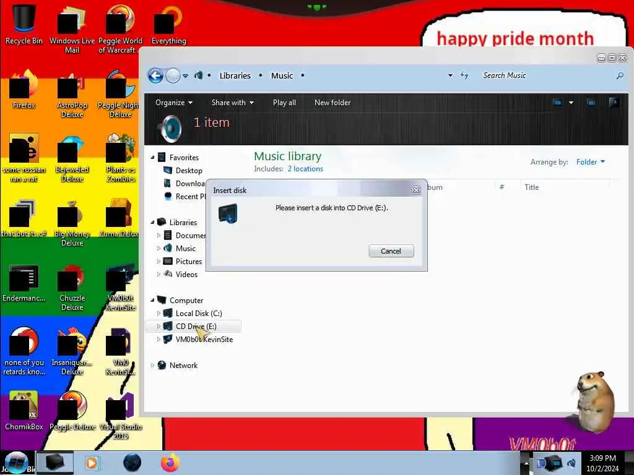Image resolution: width=634 pixels, height=475 pixels.
Task: Select Local Disk (C:) in tree
Action: [x=199, y=314]
